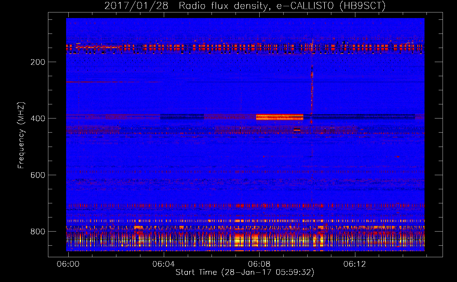This screenshot has width=457, height=282.
Task: Click the 06:04 time axis label
Action: (x=164, y=264)
